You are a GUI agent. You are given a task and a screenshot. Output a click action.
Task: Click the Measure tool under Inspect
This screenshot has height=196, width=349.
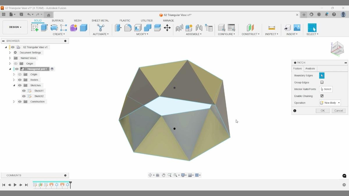point(271,28)
